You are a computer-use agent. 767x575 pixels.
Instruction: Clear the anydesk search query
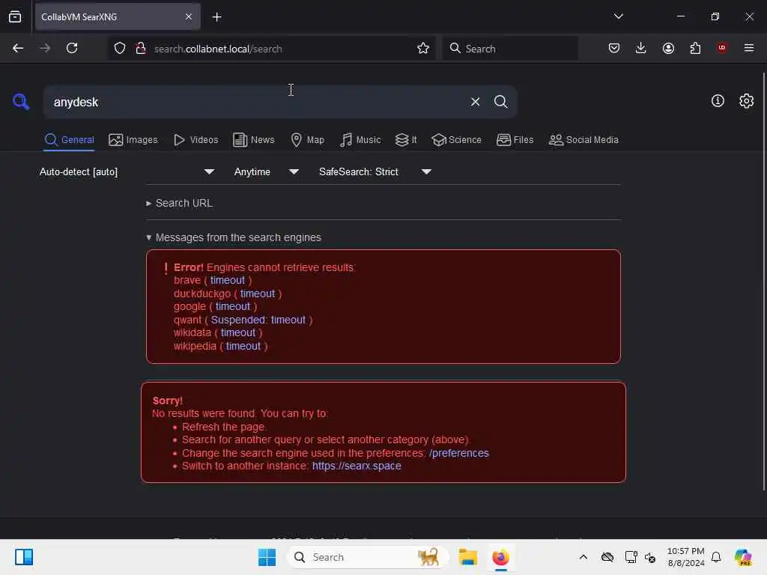(475, 102)
